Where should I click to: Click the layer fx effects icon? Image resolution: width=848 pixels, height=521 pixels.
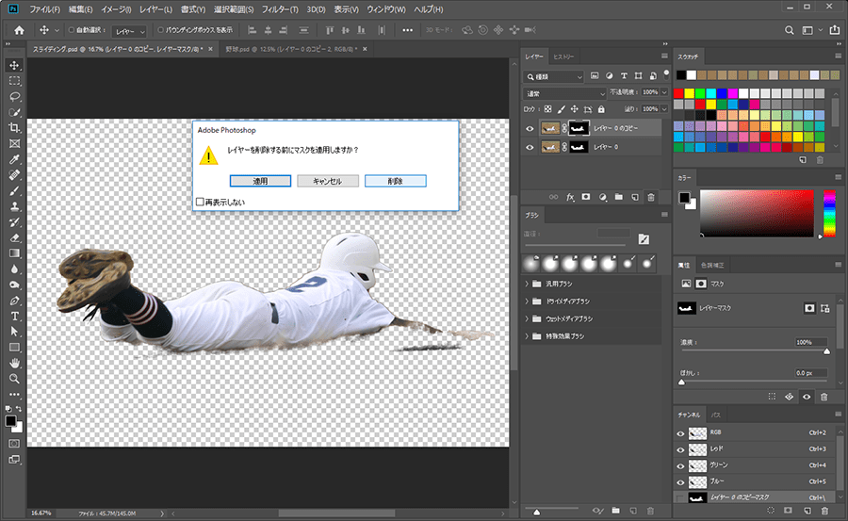coord(570,198)
